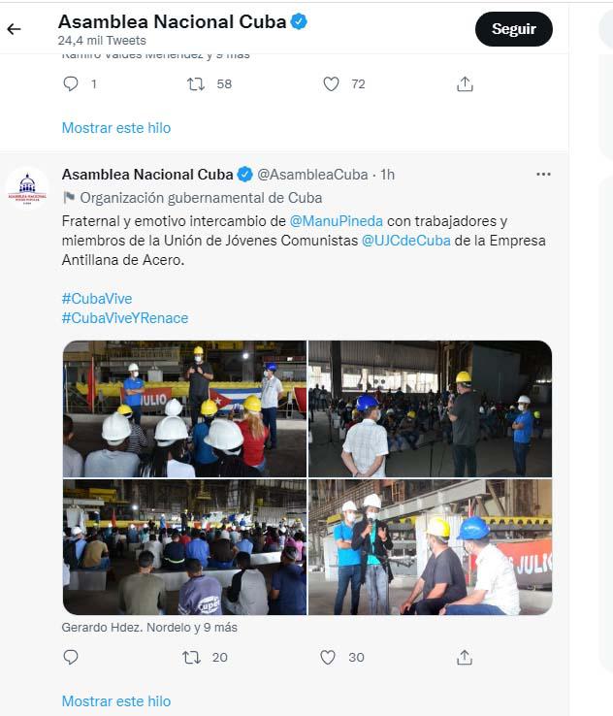View bottom-left photo of seated audience
The height and width of the screenshot is (716, 613).
[x=184, y=547]
